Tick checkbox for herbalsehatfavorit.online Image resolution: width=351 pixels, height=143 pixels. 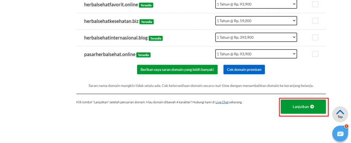[315, 4]
